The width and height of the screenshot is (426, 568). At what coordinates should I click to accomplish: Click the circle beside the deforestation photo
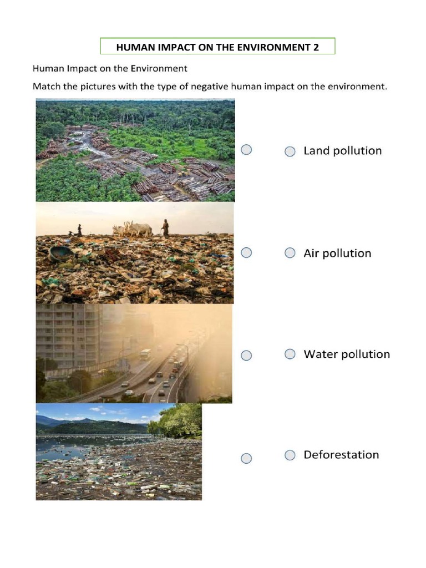tap(247, 150)
